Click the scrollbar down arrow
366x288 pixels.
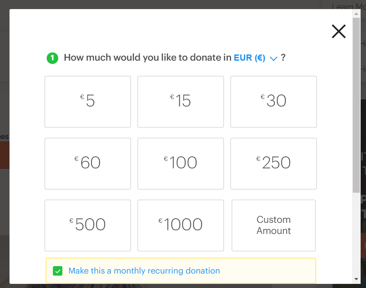coord(356,279)
